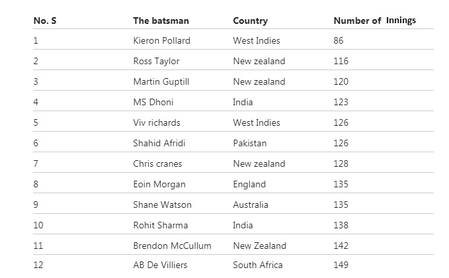Select the Australia country cell

pyautogui.click(x=251, y=205)
